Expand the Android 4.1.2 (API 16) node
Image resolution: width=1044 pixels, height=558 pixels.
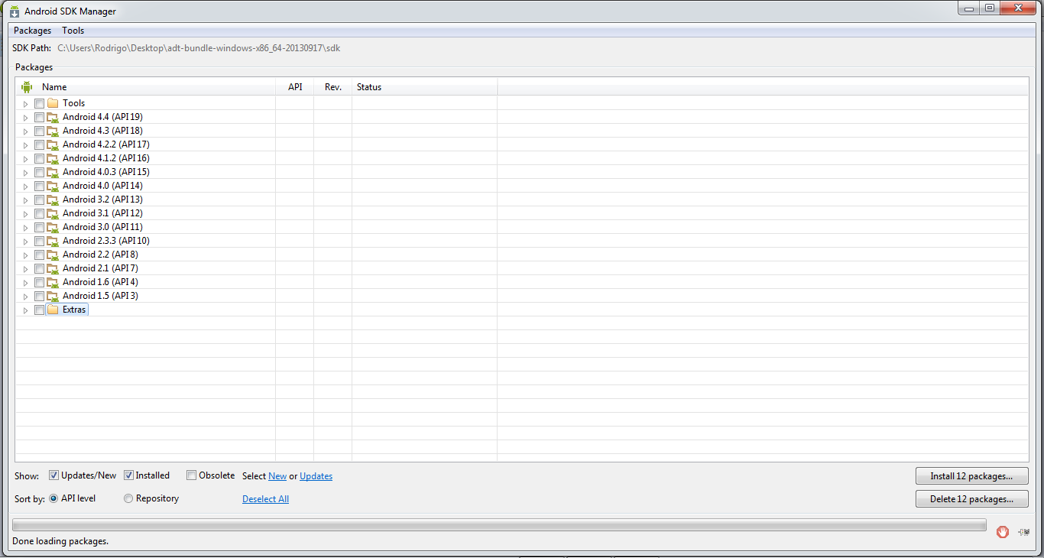(x=25, y=159)
